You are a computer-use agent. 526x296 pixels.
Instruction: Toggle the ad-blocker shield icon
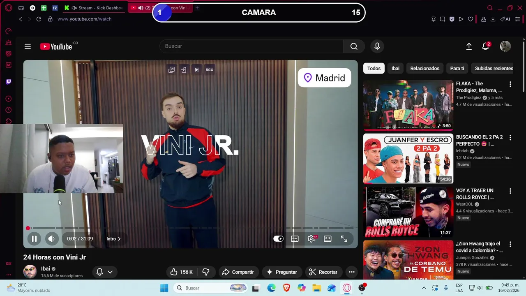[452, 19]
